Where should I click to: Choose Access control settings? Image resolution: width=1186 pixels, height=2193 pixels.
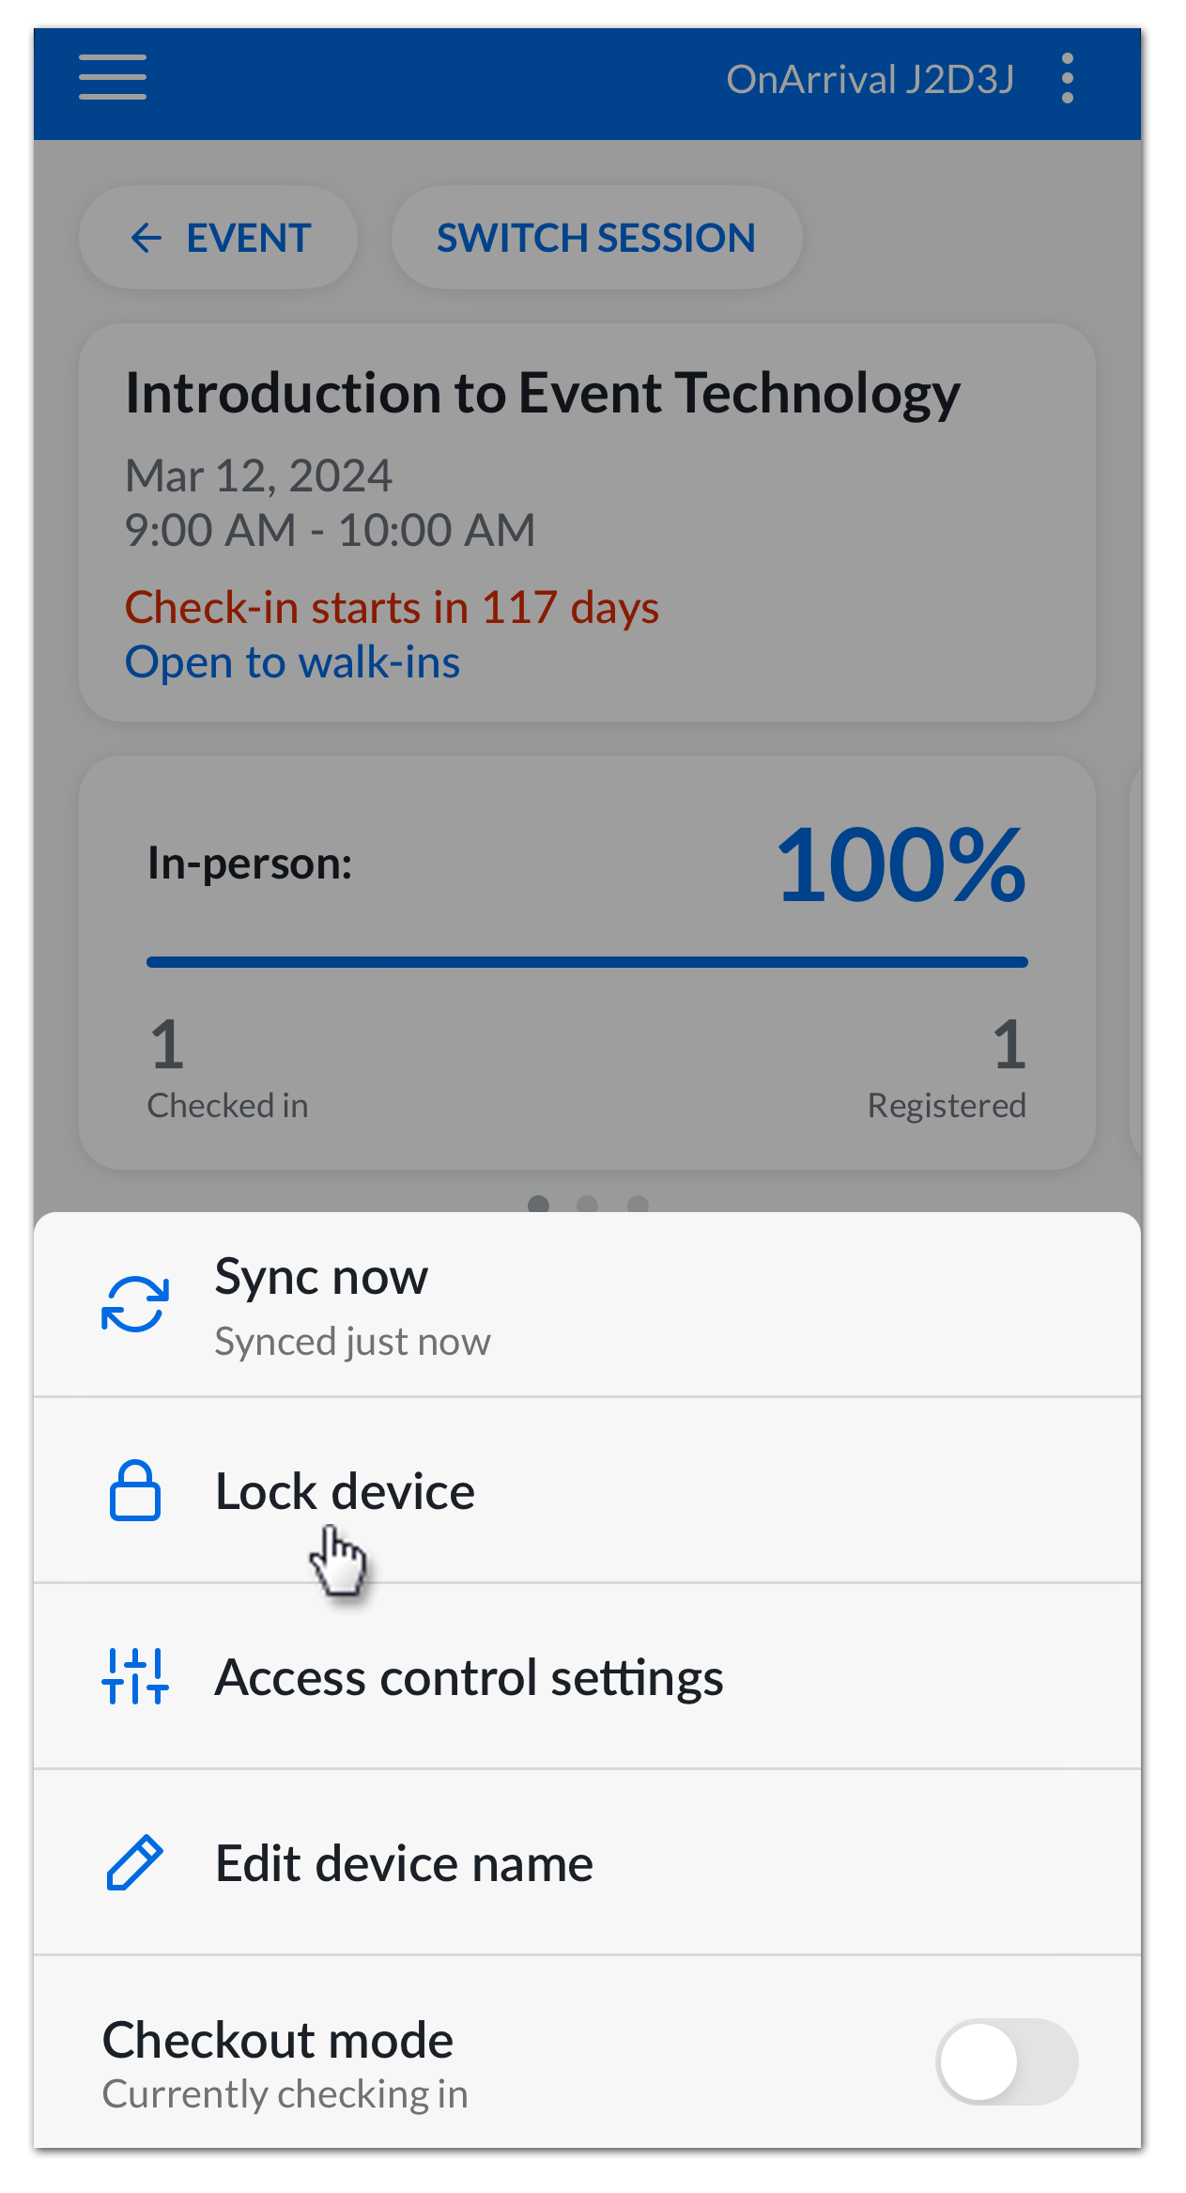[x=470, y=1678]
